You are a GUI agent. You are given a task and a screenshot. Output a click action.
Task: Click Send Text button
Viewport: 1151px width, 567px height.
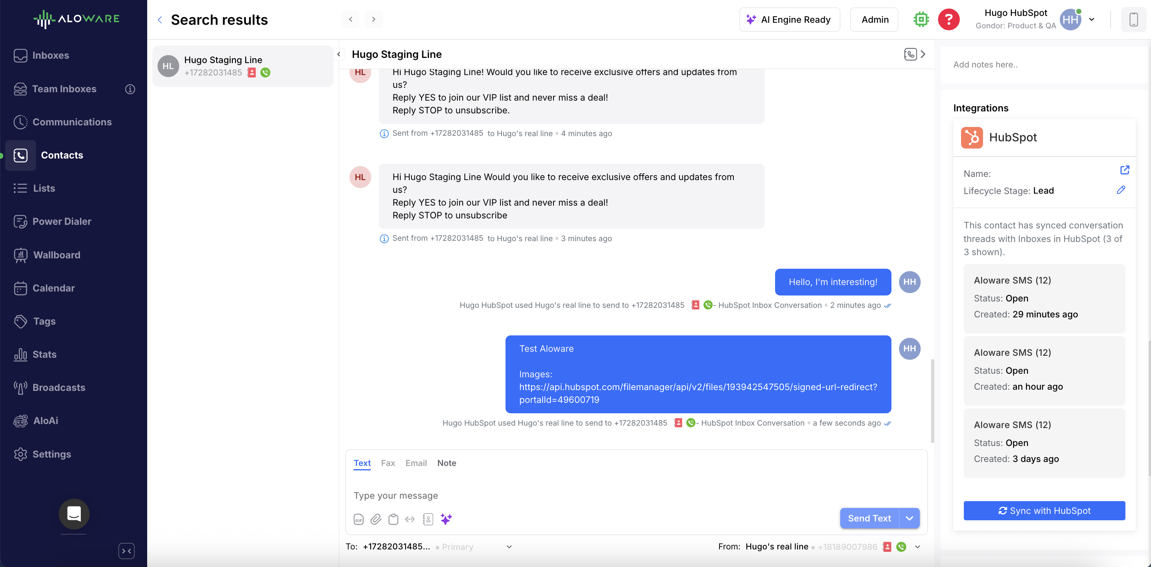click(869, 518)
